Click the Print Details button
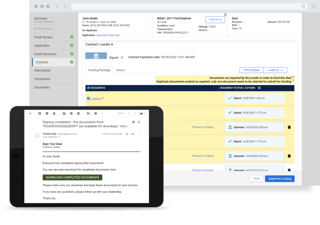The width and height of the screenshot is (320, 225). 252,70
